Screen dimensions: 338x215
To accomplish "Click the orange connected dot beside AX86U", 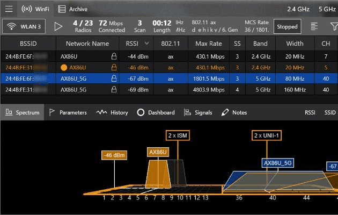I will click(64, 67).
